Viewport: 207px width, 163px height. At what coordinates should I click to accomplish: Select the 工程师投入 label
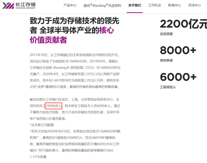point(168,87)
